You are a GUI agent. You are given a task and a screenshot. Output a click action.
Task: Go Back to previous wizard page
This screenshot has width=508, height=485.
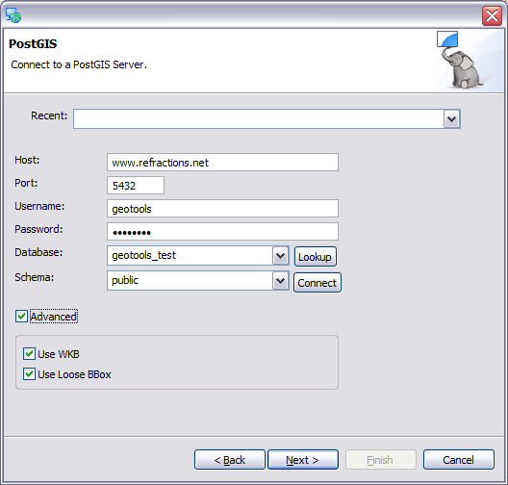(x=230, y=459)
